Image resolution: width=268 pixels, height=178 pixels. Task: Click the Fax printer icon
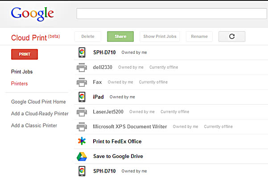tap(82, 82)
